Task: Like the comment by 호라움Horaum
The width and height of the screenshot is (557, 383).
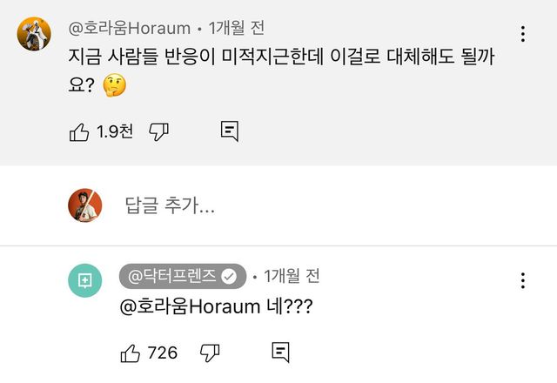Action: [79, 132]
